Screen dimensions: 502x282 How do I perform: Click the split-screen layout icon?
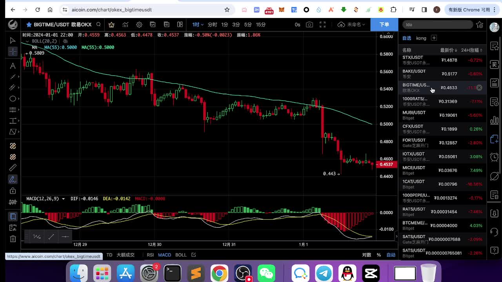(180, 25)
